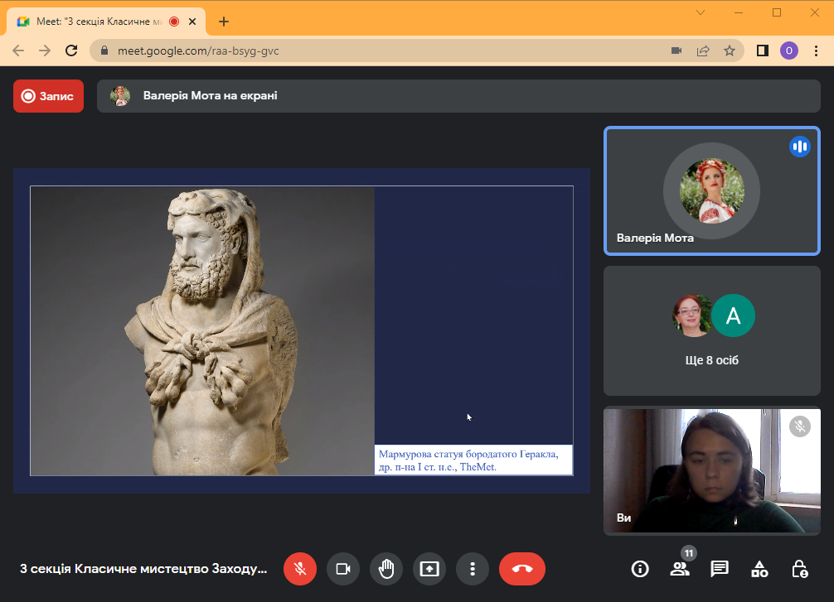Open Chrome profile avatar O
This screenshot has height=602, width=834.
coord(789,51)
